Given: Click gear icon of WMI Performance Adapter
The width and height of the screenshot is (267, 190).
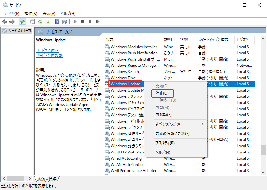Looking at the screenshot, I should pos(107,170).
